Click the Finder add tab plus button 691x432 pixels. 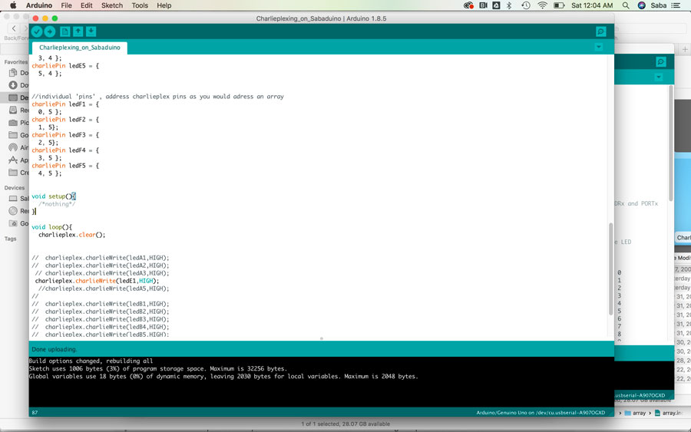tap(685, 49)
